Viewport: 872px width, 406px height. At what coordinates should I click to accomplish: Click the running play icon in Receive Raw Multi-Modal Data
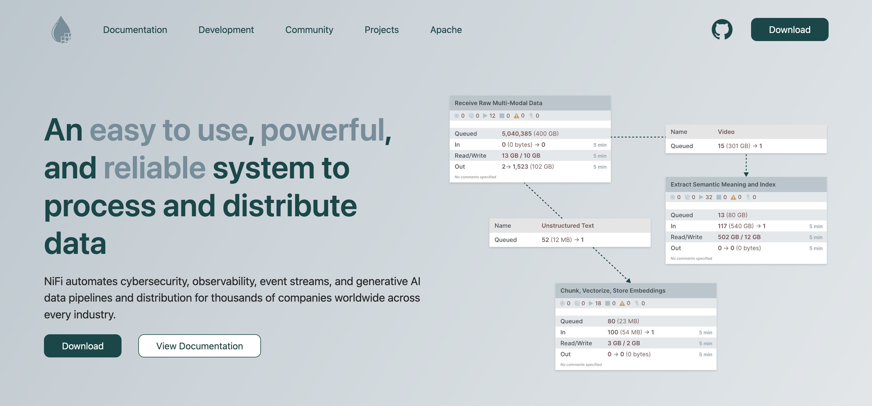pyautogui.click(x=485, y=116)
